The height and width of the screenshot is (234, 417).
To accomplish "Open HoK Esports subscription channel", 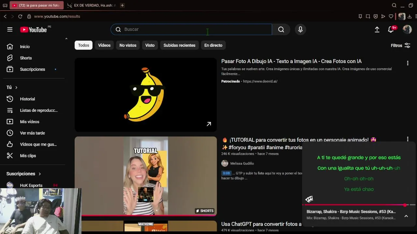I will tap(31, 186).
